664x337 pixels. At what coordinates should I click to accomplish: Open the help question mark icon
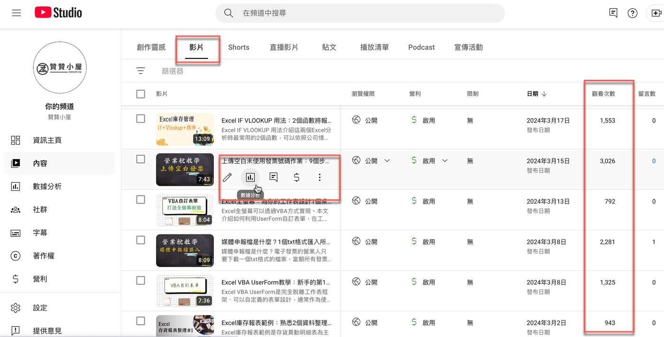coord(633,13)
